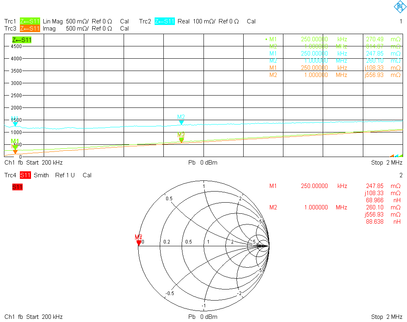Click y-axis label '3000'

click(x=16, y=83)
